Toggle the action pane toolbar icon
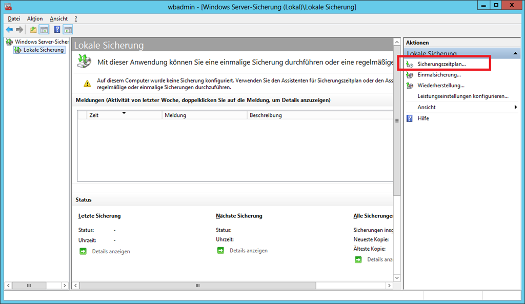 click(68, 30)
